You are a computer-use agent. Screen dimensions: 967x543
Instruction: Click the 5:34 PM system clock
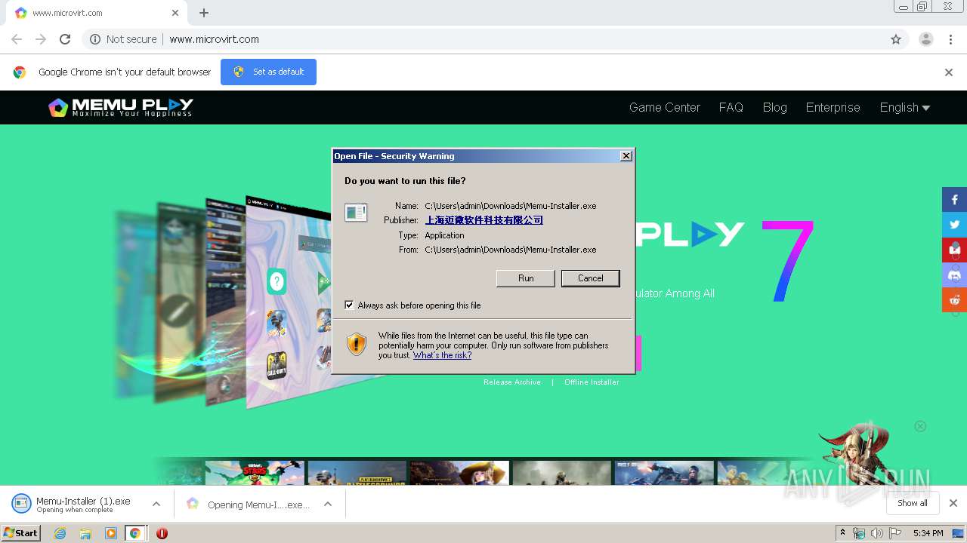(928, 533)
